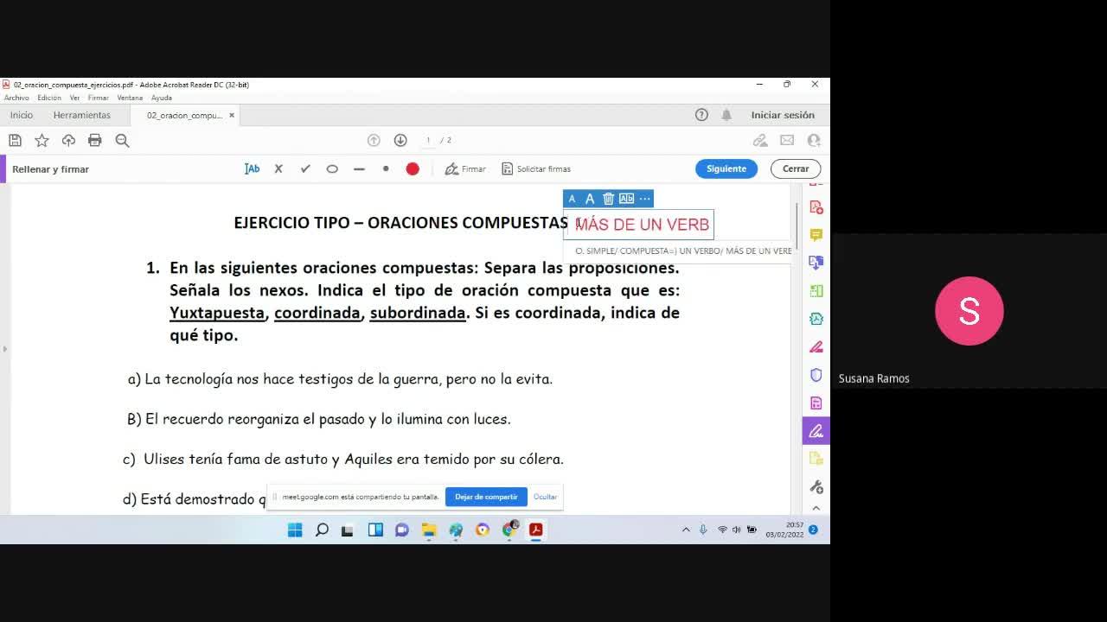Click inside the red 'MÁS DE UN VERB' text box
The height and width of the screenshot is (622, 1107).
coord(641,225)
